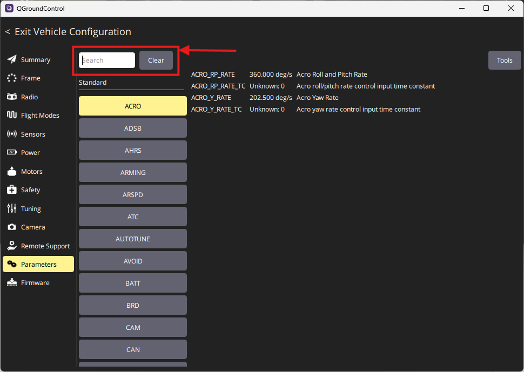Exit Vehicle Configuration via back arrow

(x=8, y=32)
